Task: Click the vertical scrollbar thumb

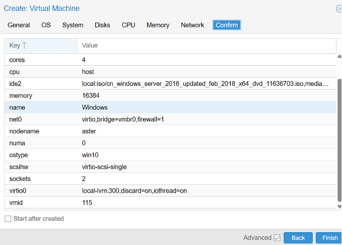Action: [340, 140]
